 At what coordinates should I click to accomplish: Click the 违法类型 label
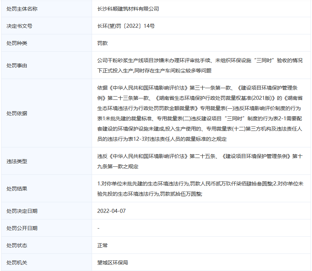pos(17,161)
